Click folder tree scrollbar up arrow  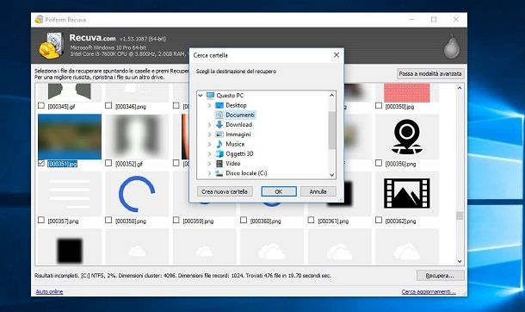click(332, 95)
